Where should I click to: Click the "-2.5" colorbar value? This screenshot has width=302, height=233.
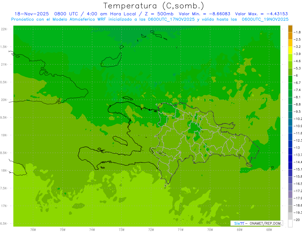coord(297,39)
